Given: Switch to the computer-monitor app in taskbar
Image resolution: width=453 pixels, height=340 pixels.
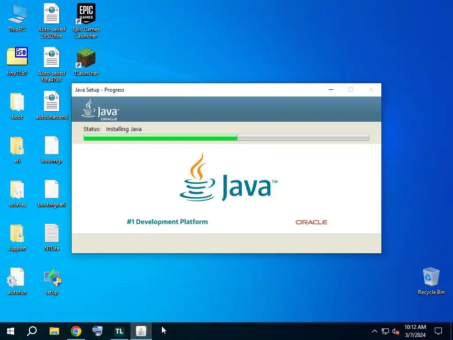Looking at the screenshot, I should [x=97, y=331].
